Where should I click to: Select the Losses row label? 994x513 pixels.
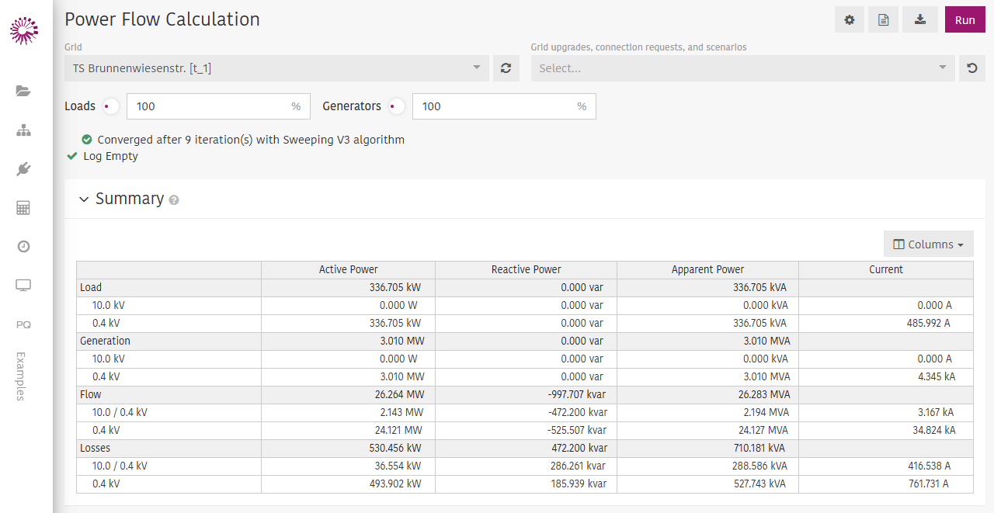point(95,448)
